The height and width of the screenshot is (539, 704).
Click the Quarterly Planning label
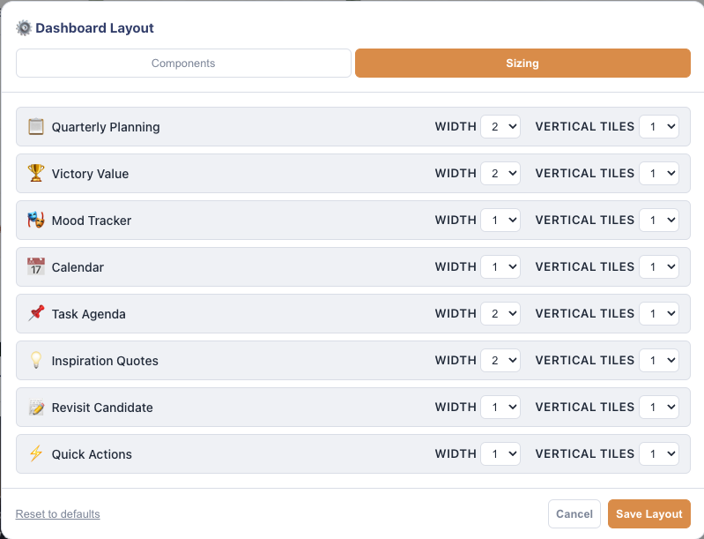tap(106, 127)
